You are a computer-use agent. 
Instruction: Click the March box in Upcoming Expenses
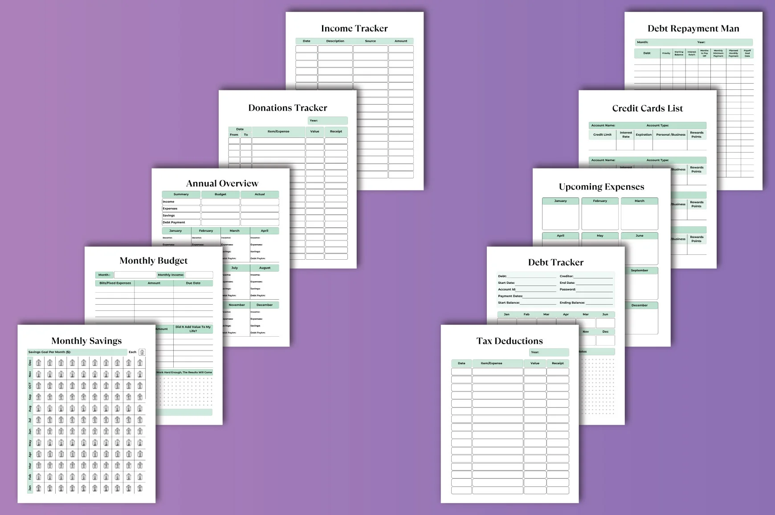[x=639, y=214]
